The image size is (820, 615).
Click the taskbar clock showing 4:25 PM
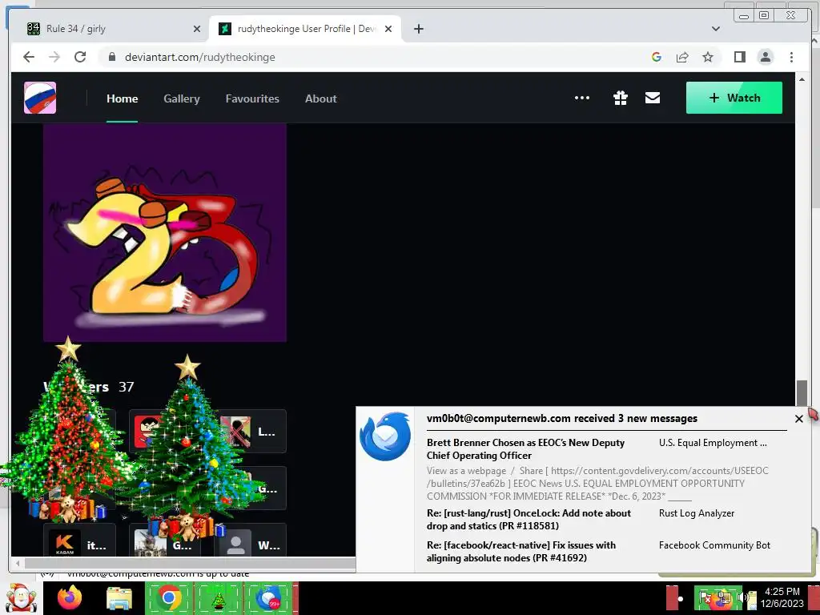782,597
